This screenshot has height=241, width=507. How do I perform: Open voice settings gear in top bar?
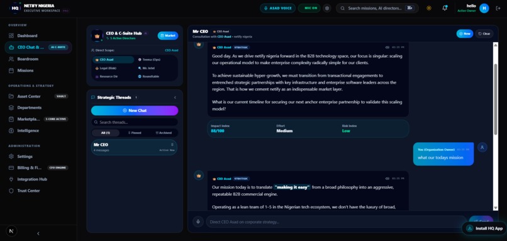click(327, 8)
